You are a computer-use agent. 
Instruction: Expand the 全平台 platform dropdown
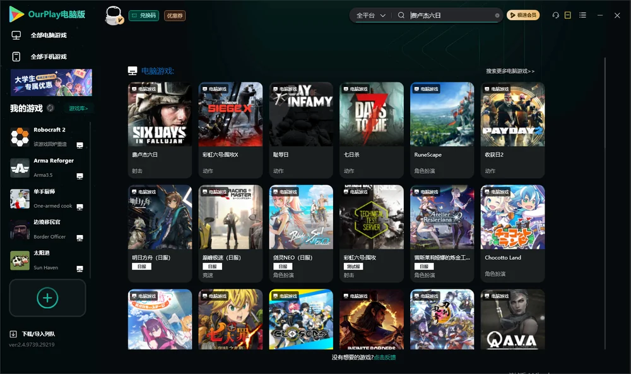(x=370, y=15)
